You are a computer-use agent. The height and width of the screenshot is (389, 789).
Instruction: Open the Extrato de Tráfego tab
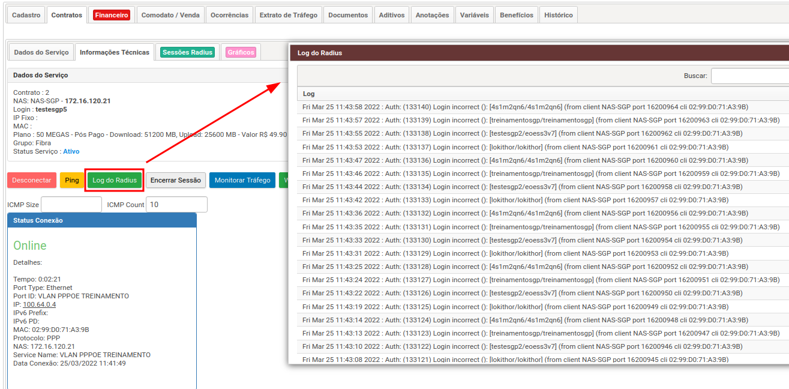[x=288, y=15]
